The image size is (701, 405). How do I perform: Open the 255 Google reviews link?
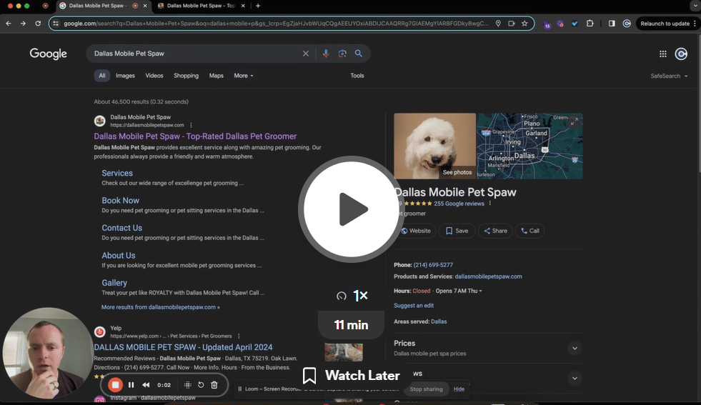click(459, 204)
